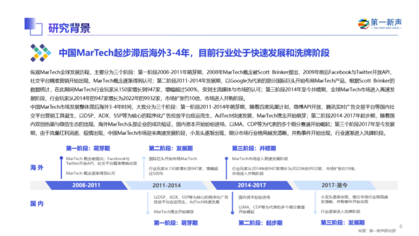
Task: Select domestic heading 第二阶段：起步期
Action: click(260, 223)
